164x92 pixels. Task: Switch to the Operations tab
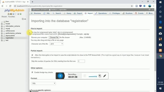click(x=101, y=13)
